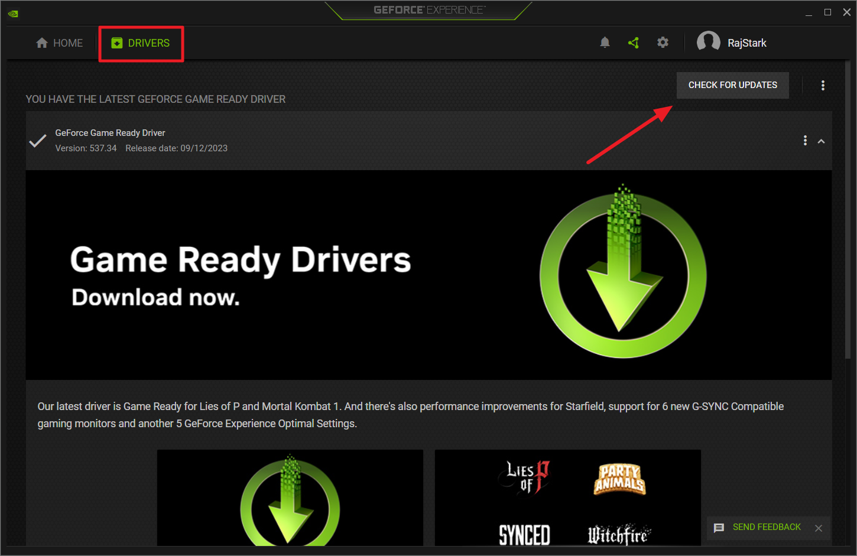Click the Release date: 09/12/2023 text

[x=176, y=148]
